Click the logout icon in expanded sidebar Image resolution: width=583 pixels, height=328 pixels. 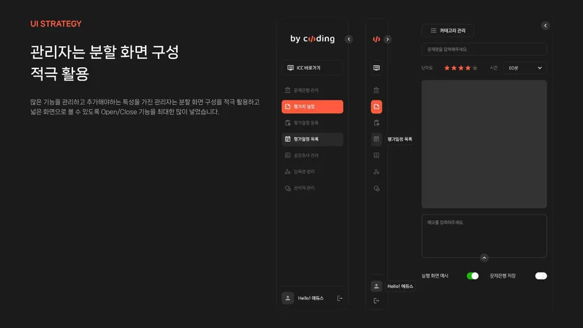340,298
